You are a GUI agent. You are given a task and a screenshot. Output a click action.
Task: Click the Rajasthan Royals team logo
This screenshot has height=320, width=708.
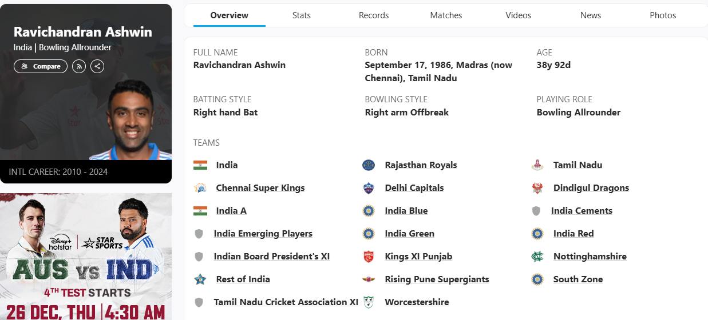point(369,165)
